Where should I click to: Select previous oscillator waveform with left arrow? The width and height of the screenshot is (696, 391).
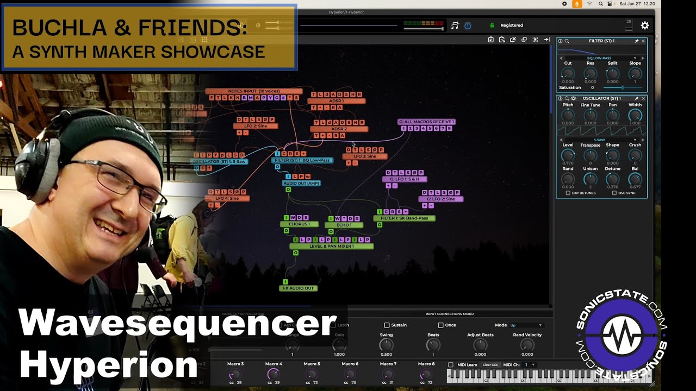(561, 140)
